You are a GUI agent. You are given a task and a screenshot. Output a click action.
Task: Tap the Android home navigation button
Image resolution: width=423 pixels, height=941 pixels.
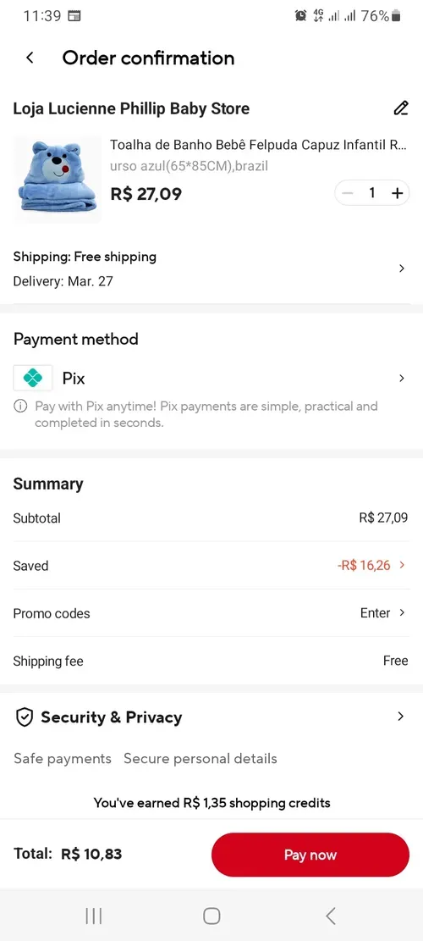coord(211,916)
